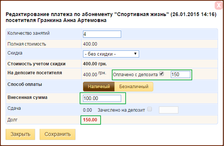Click the Количество занятий label
Viewport: 224px width, 146px height.
click(28, 33)
